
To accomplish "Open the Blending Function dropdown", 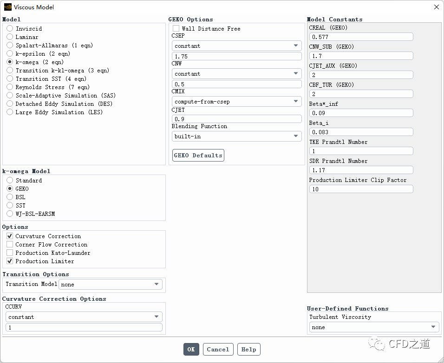I will [x=236, y=136].
